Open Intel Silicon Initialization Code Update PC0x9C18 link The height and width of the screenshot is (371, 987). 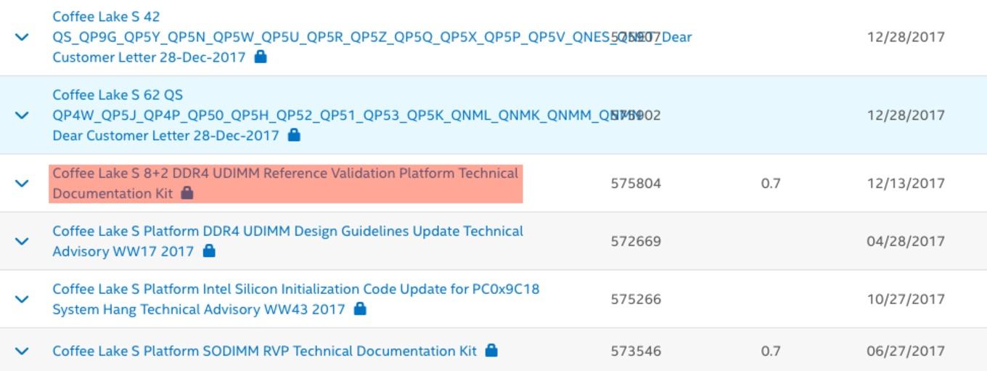[296, 299]
